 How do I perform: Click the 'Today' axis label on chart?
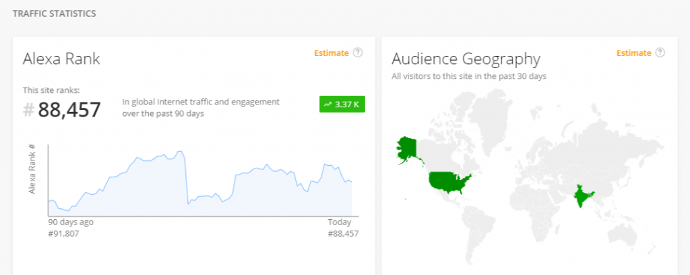pos(339,222)
